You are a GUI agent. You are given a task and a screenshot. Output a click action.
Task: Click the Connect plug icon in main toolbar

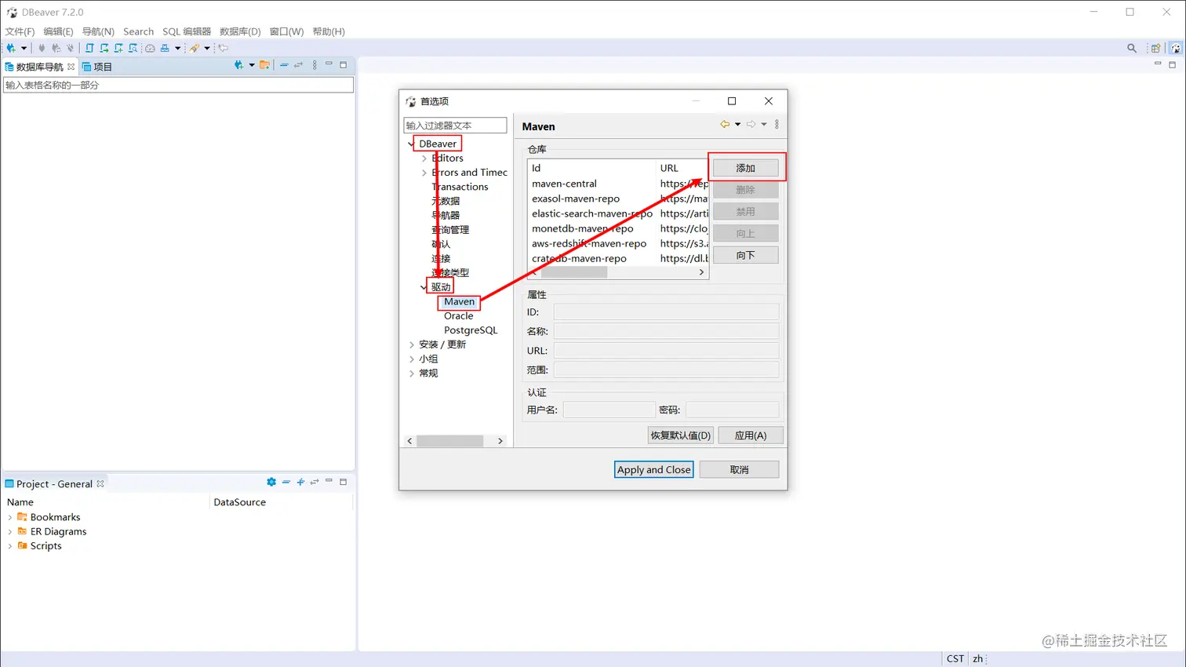point(42,48)
